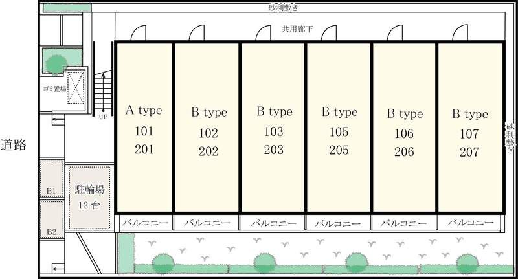Viewport: 518px width, 279px height.
Task: Select room number 102
Action: point(208,133)
